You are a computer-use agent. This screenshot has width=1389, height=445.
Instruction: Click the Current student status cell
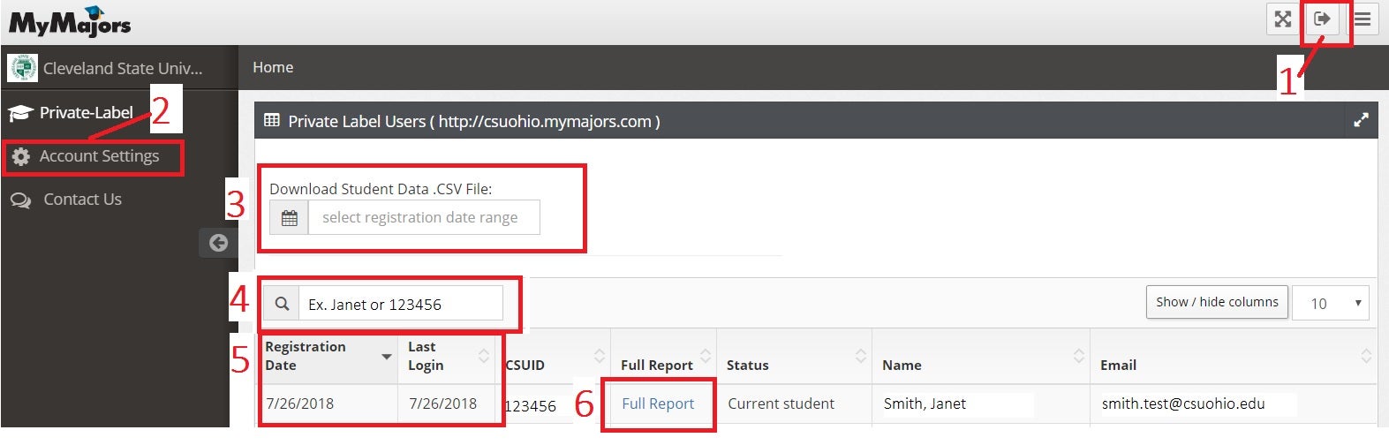pos(781,404)
